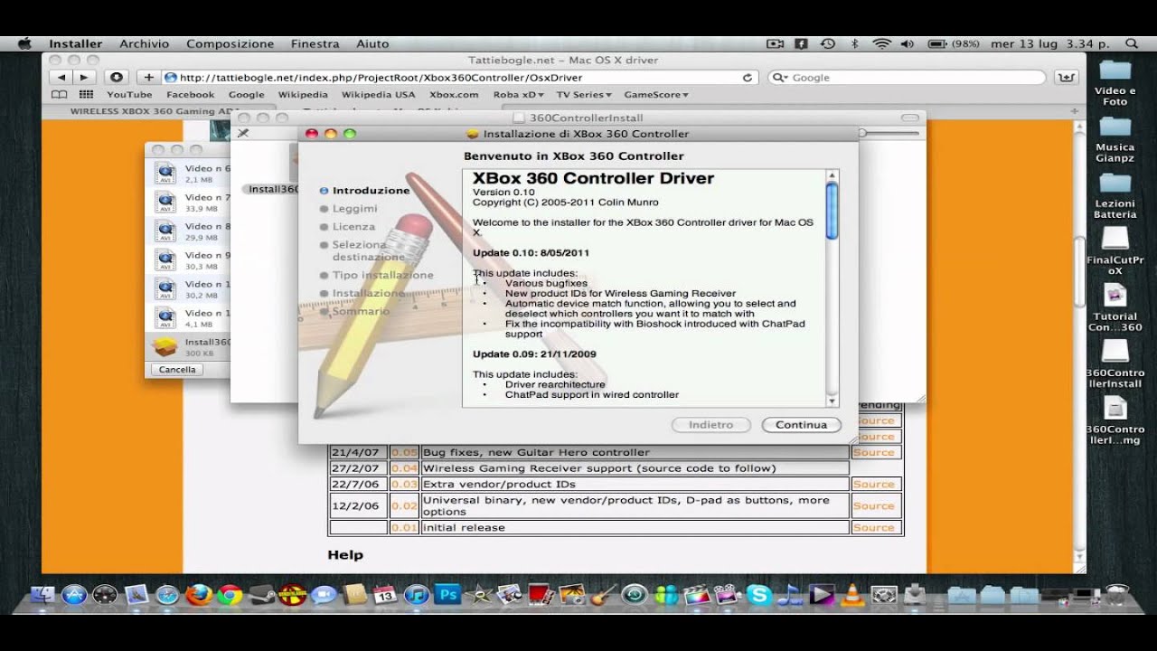This screenshot has width=1157, height=651.
Task: Click version 0.02 link in the table
Action: point(404,505)
